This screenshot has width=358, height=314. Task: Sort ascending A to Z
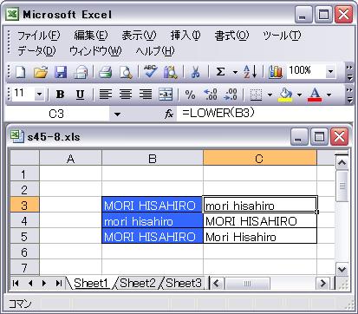point(251,72)
